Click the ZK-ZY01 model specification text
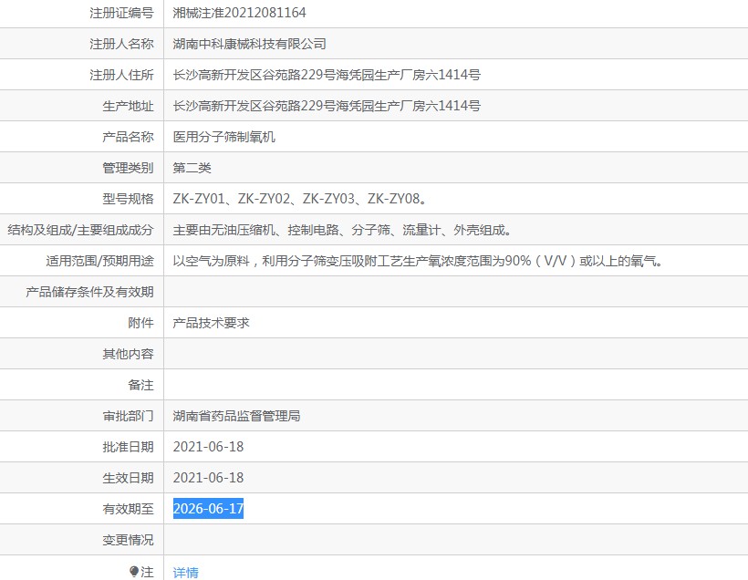The height and width of the screenshot is (580, 748). click(x=199, y=199)
